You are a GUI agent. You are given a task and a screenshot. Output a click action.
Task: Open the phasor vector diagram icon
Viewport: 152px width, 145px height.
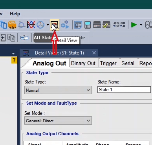(x=40, y=25)
